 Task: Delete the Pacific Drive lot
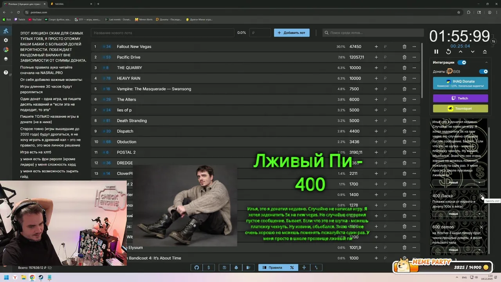(404, 57)
